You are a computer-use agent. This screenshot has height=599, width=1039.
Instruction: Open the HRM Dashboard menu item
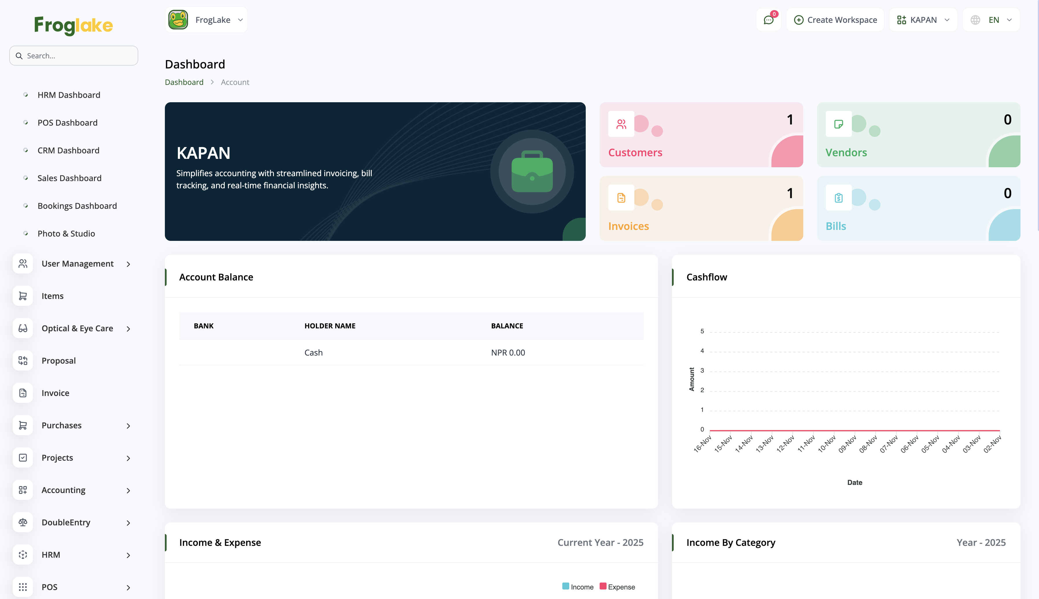[69, 95]
